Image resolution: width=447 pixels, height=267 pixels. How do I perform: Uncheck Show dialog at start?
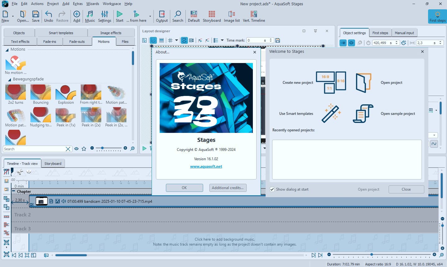click(272, 189)
